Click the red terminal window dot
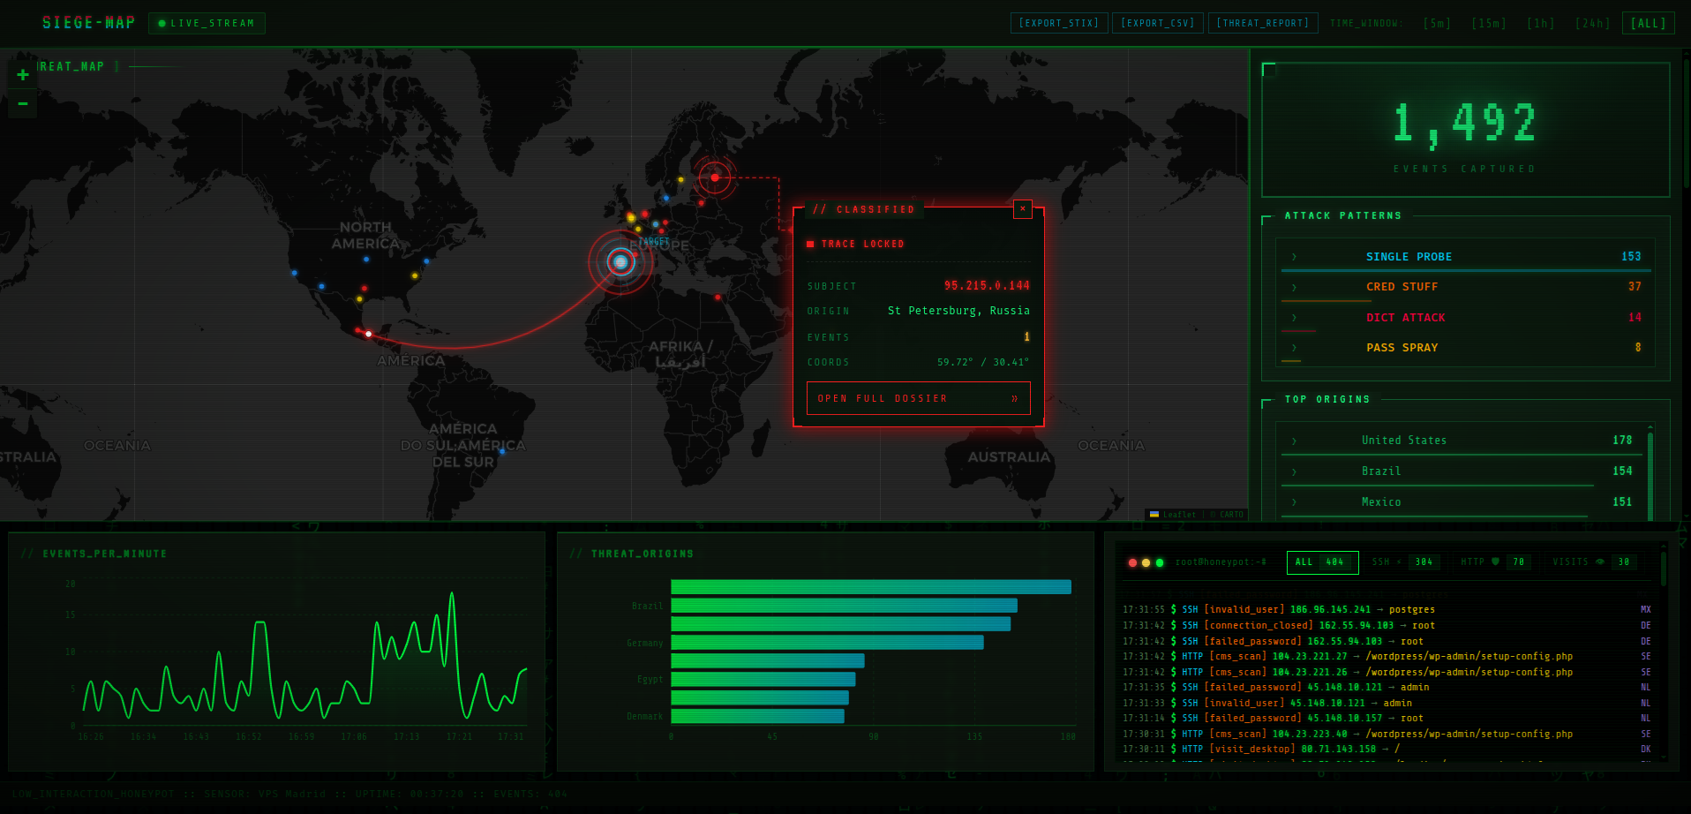Screen dimensions: 1691x814 pyautogui.click(x=1132, y=562)
